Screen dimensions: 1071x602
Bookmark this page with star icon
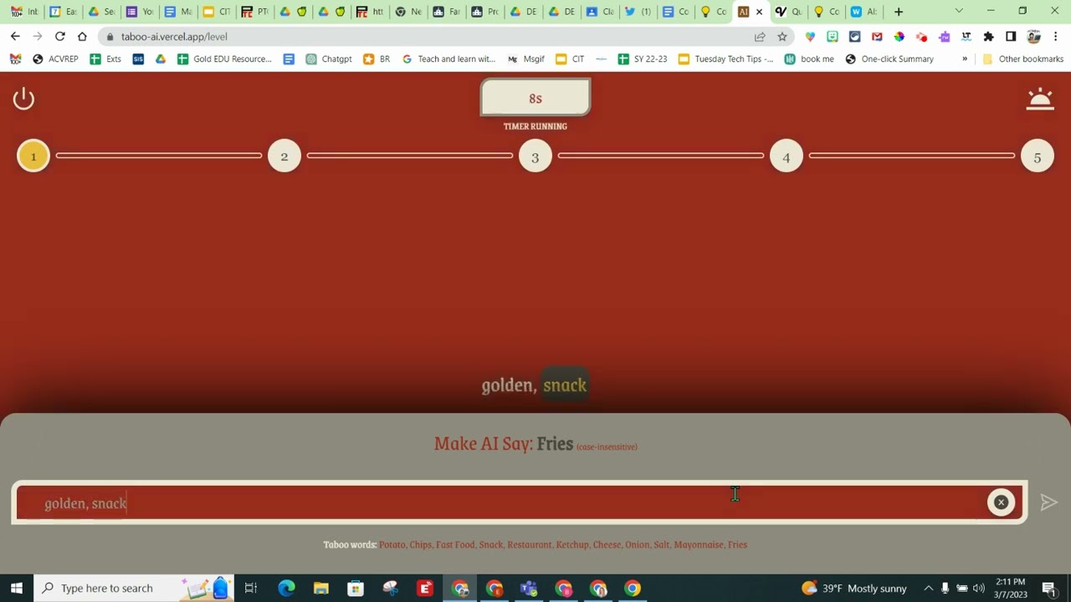(782, 37)
